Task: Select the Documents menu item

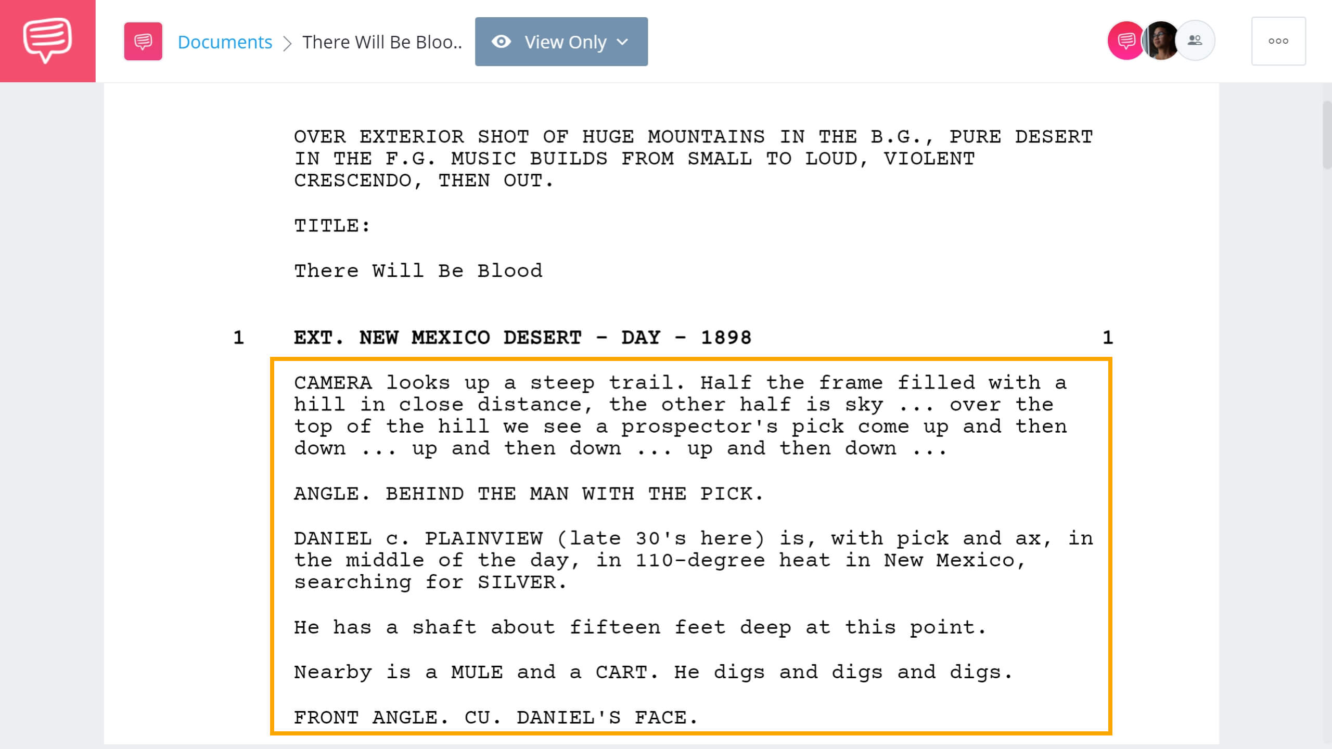Action: tap(223, 41)
